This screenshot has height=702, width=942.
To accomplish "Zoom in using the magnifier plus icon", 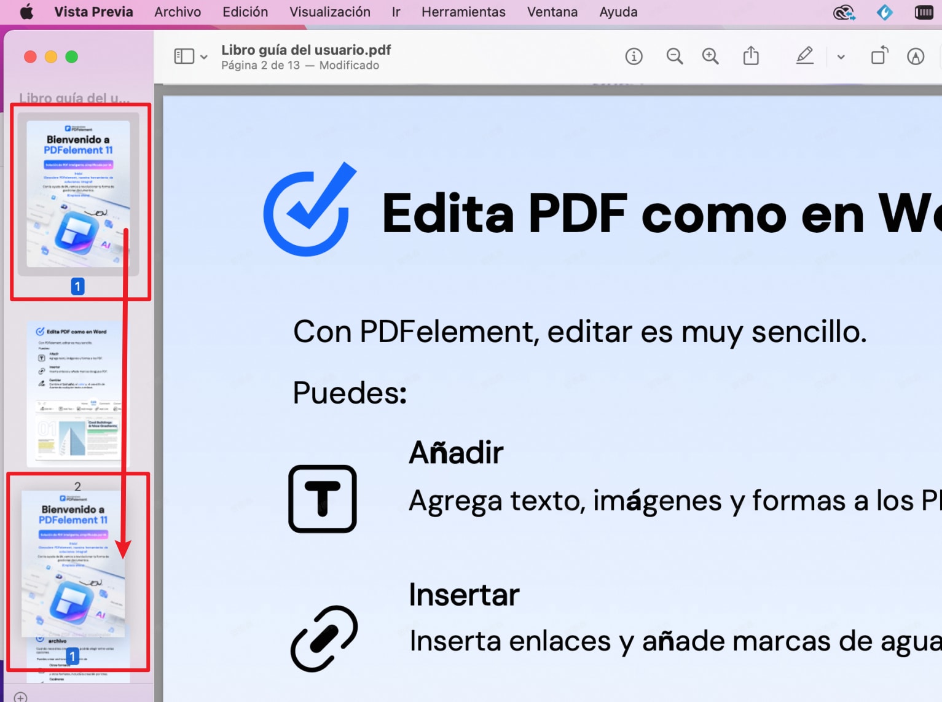I will (x=710, y=56).
